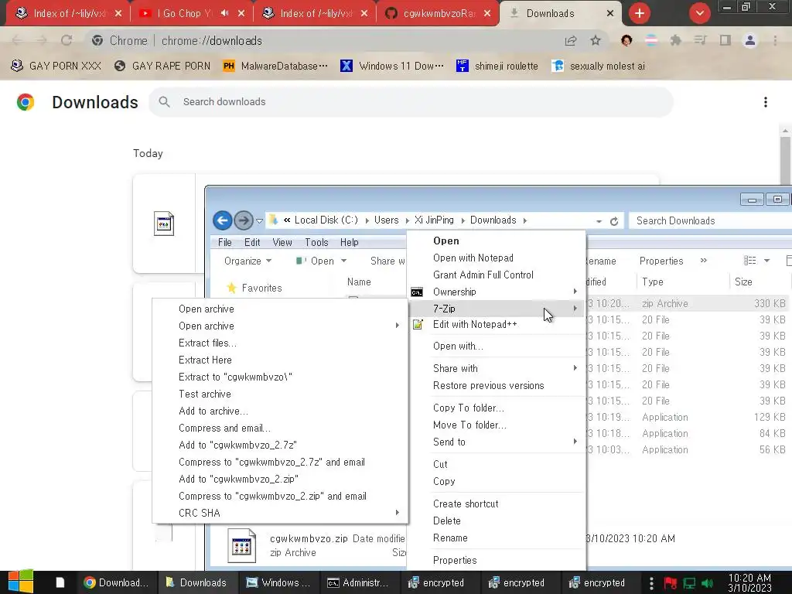Open the Administrator command prompt taskbar item
This screenshot has height=594, width=792.
tap(357, 582)
